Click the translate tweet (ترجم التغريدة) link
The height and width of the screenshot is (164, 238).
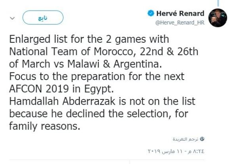pyautogui.click(x=186, y=139)
